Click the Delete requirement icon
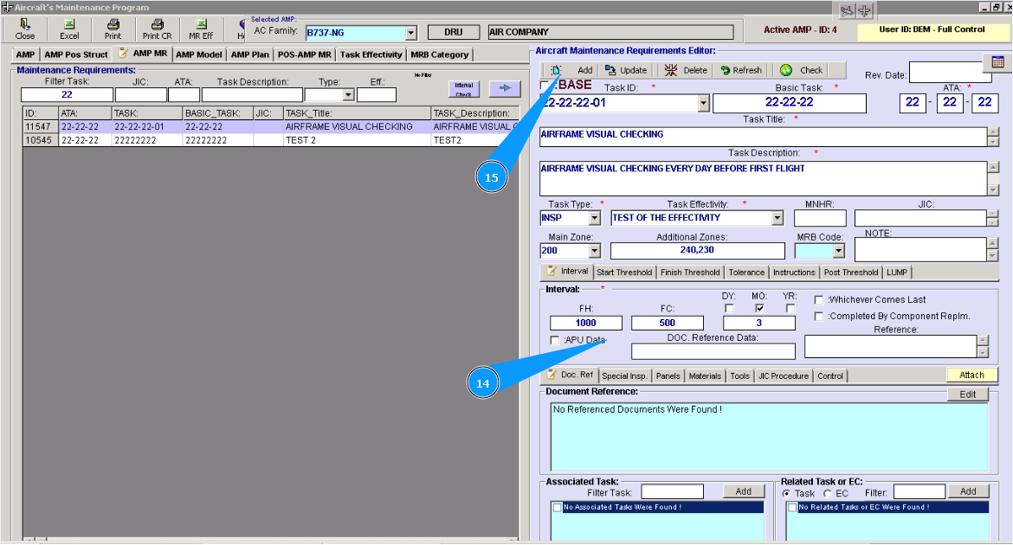This screenshot has height=545, width=1013. 686,70
